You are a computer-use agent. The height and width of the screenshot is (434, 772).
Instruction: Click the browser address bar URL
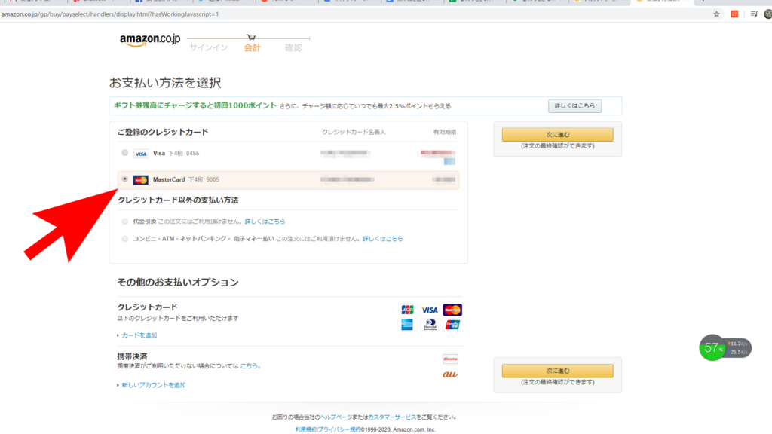click(110, 14)
